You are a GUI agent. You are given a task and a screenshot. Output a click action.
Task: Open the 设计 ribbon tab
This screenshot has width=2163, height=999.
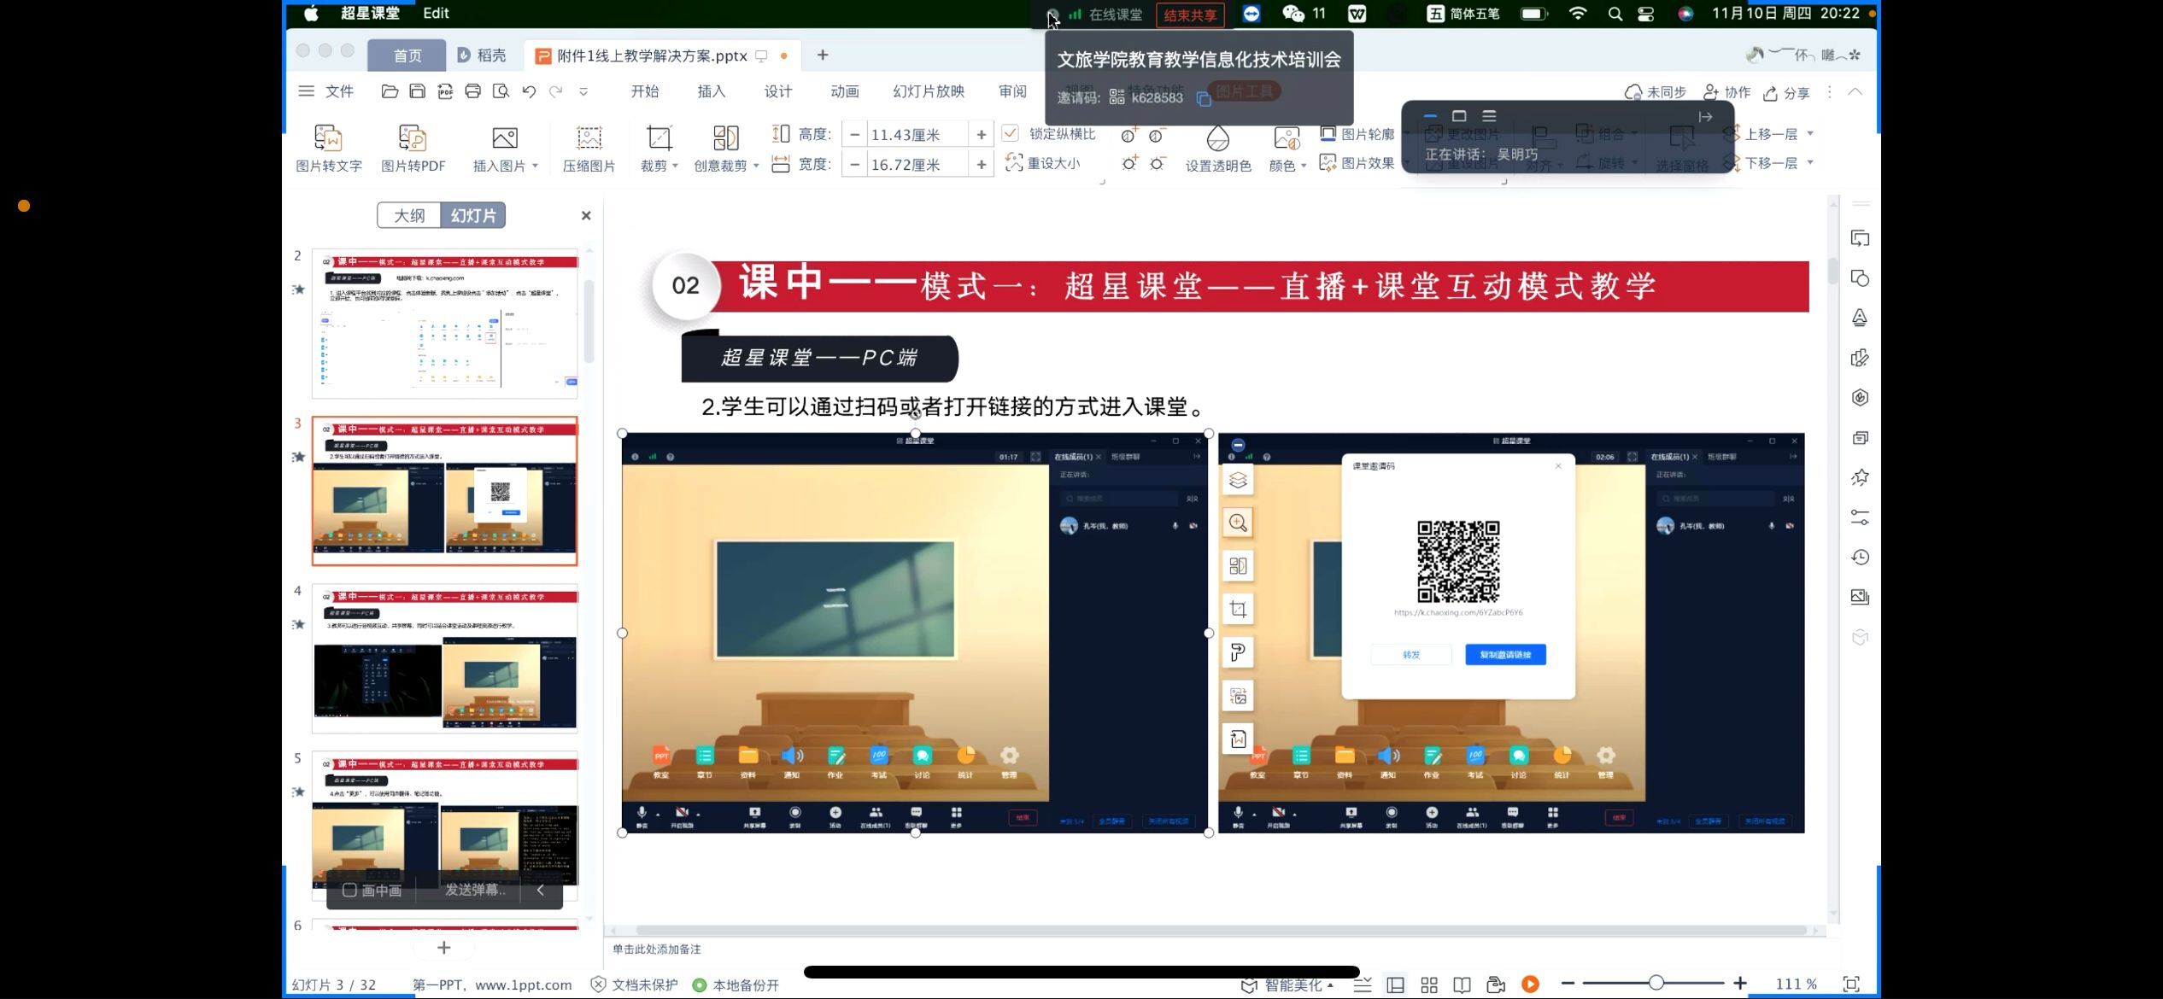(778, 91)
